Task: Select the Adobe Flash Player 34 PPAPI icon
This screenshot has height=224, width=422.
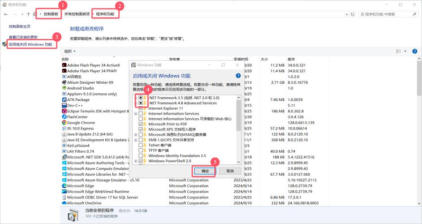Action: point(64,71)
